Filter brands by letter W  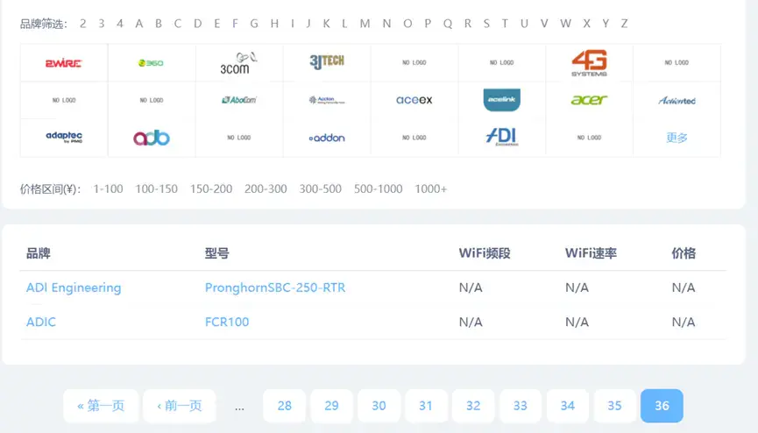tap(565, 23)
